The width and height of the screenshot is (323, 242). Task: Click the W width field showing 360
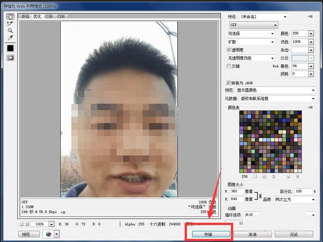[x=236, y=191]
